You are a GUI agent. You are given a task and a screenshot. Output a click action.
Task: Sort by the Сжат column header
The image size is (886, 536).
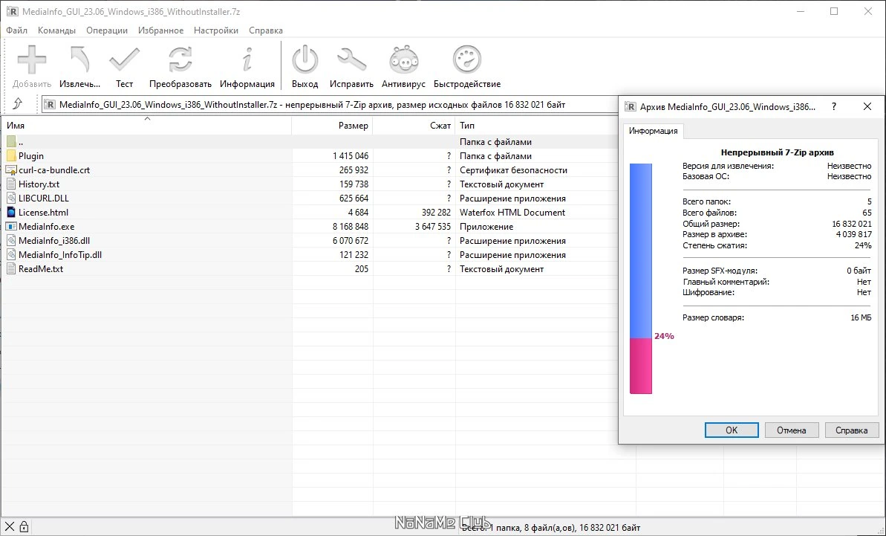click(x=414, y=126)
